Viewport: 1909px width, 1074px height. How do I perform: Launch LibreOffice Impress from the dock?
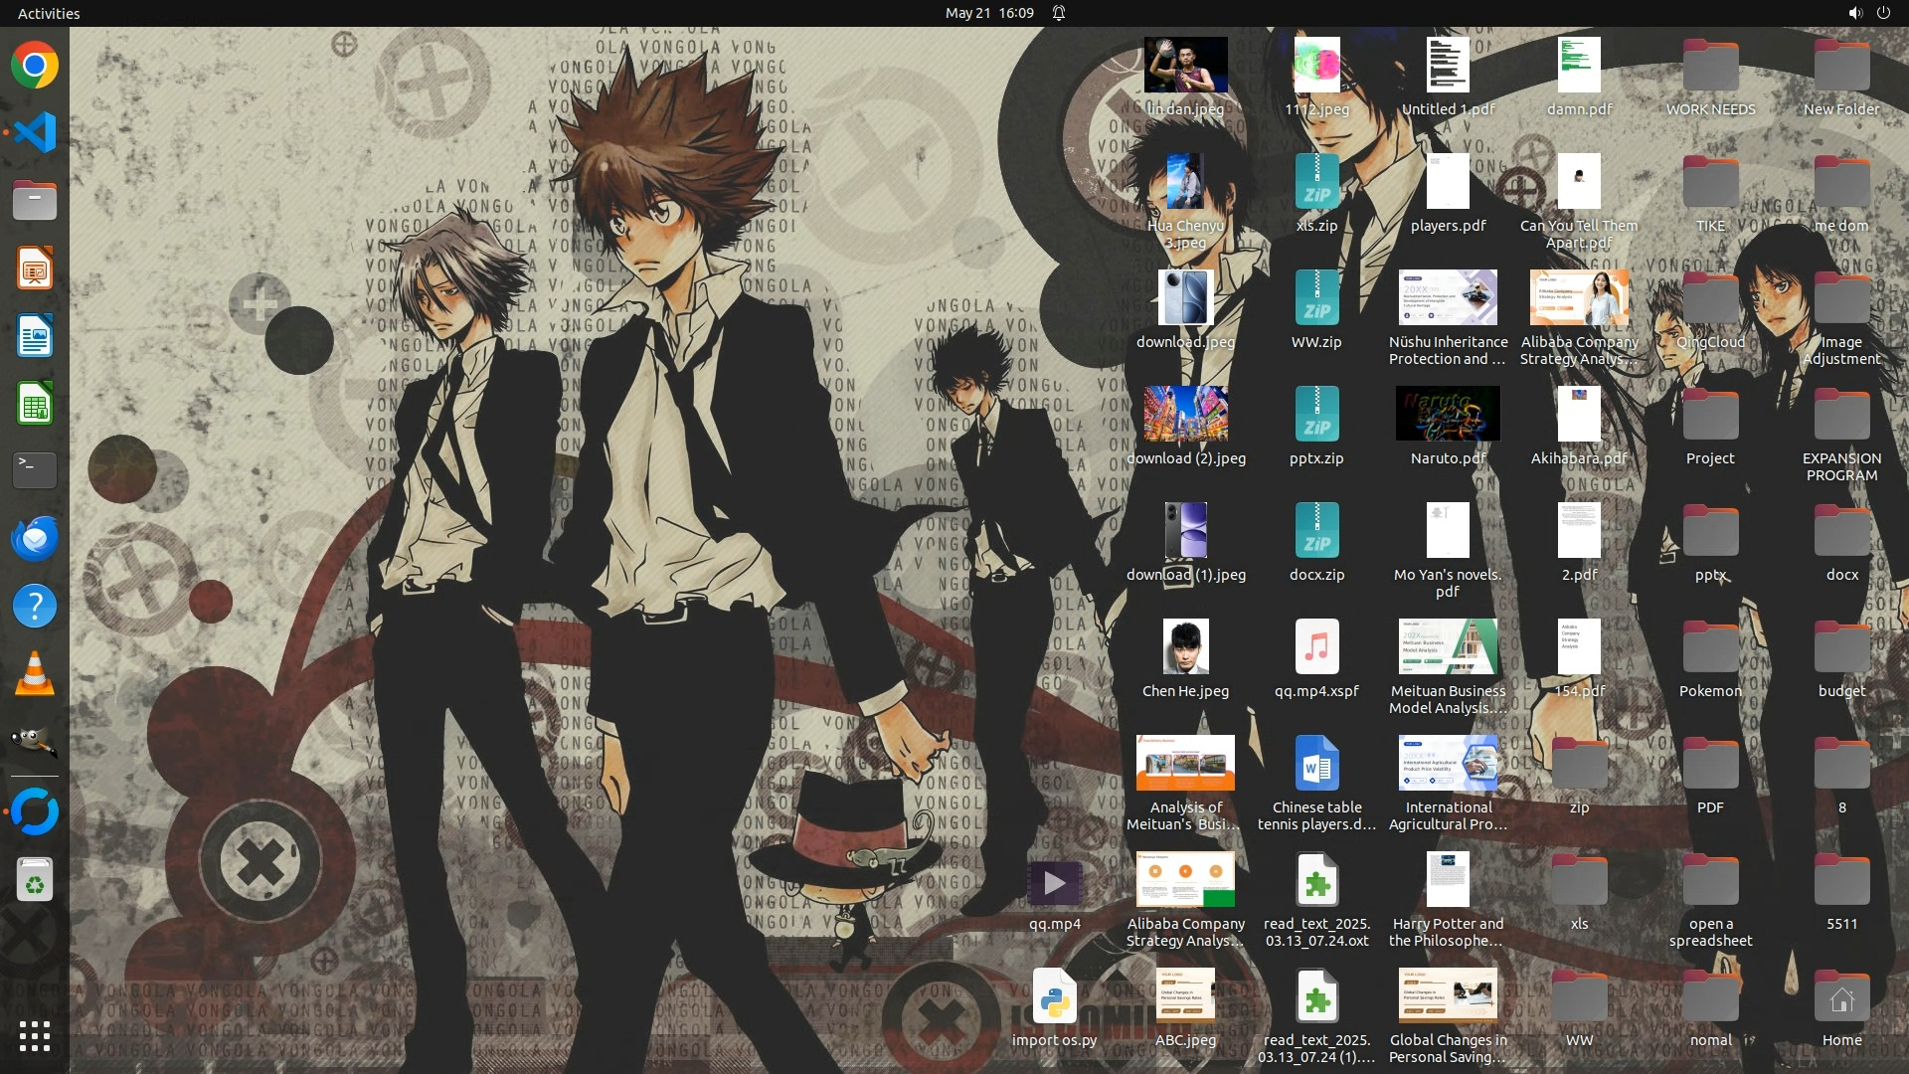coord(35,268)
